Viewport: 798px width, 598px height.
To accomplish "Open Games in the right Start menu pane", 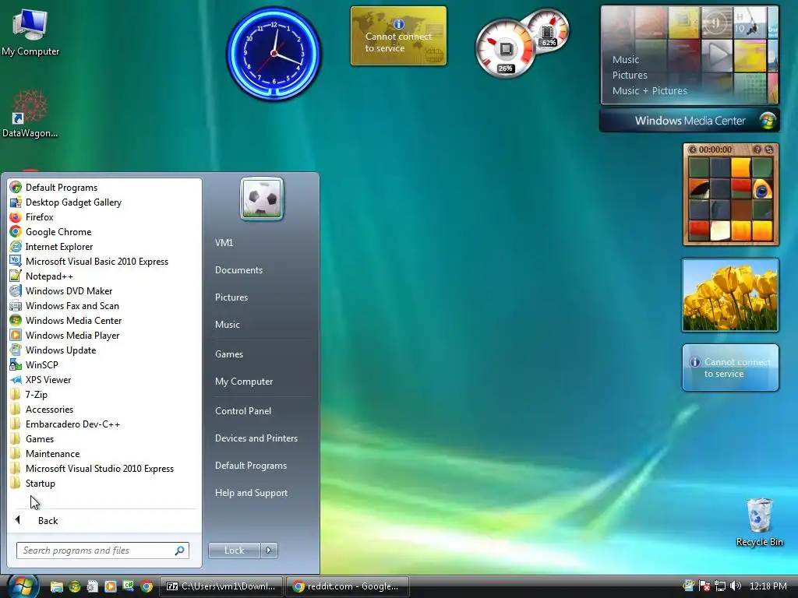I will [x=229, y=354].
